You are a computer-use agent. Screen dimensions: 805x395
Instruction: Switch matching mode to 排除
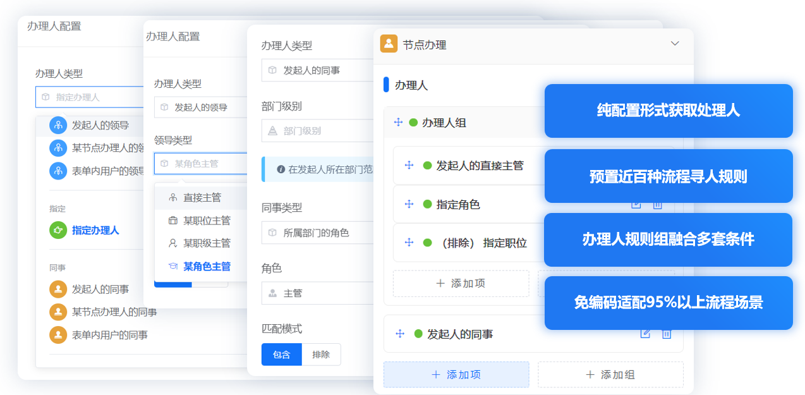(321, 355)
